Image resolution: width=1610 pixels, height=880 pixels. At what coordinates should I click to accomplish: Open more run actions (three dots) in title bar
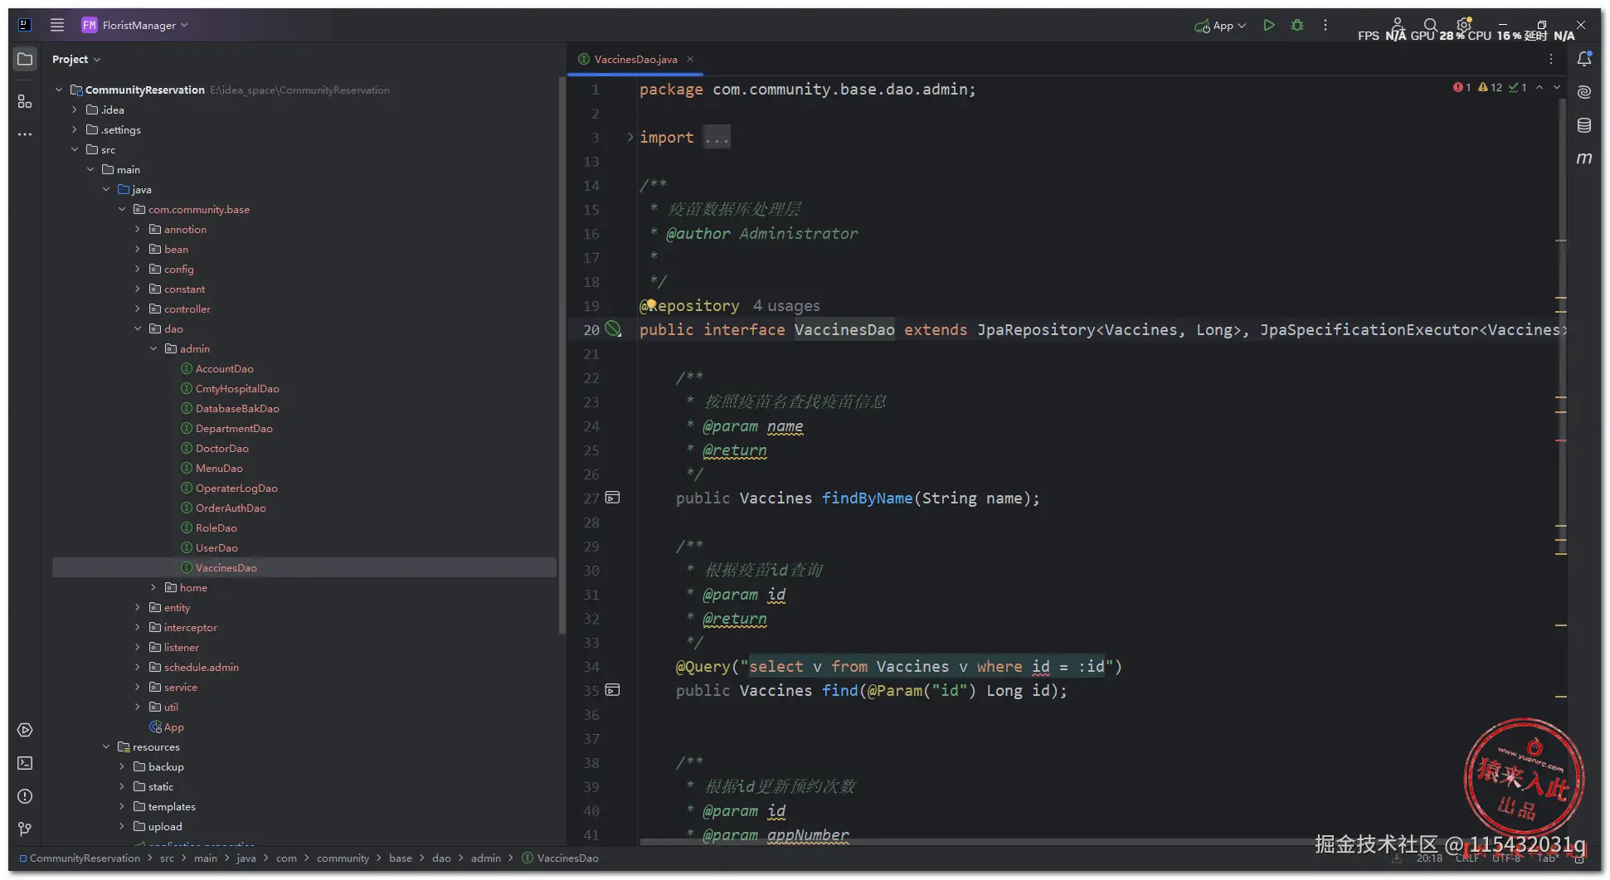click(1325, 25)
